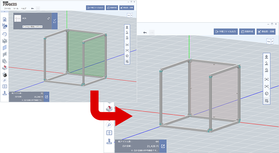Image resolution: width=279 pixels, height=153 pixels.
Task: Click zoom magnifier icon in large right window toolbar
Action: [267, 70]
